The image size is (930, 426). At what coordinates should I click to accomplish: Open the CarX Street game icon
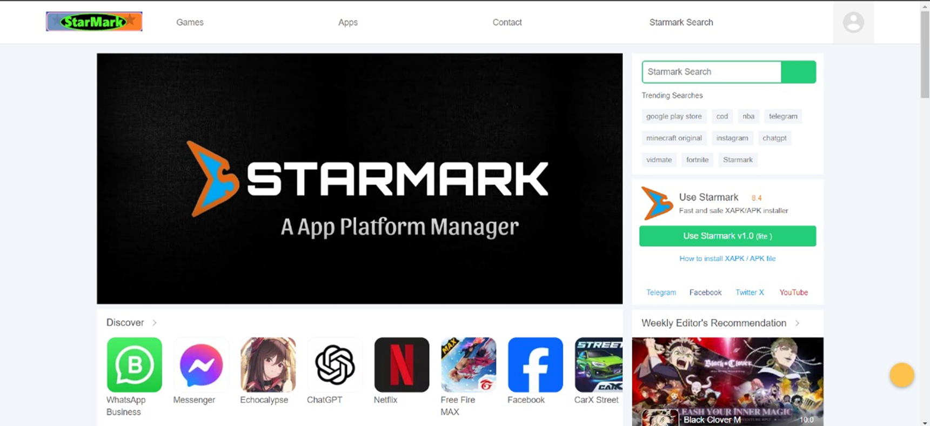click(x=599, y=364)
